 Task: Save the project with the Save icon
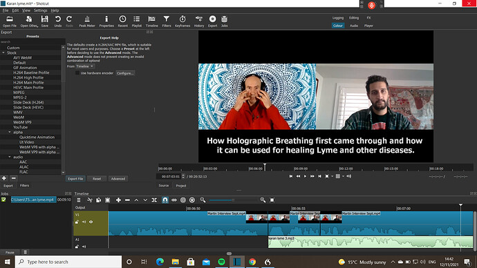coord(45,21)
